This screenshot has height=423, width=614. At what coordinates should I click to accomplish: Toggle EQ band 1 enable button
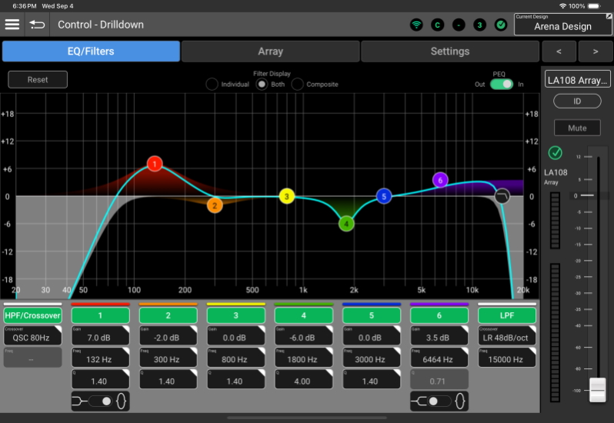pyautogui.click(x=100, y=315)
